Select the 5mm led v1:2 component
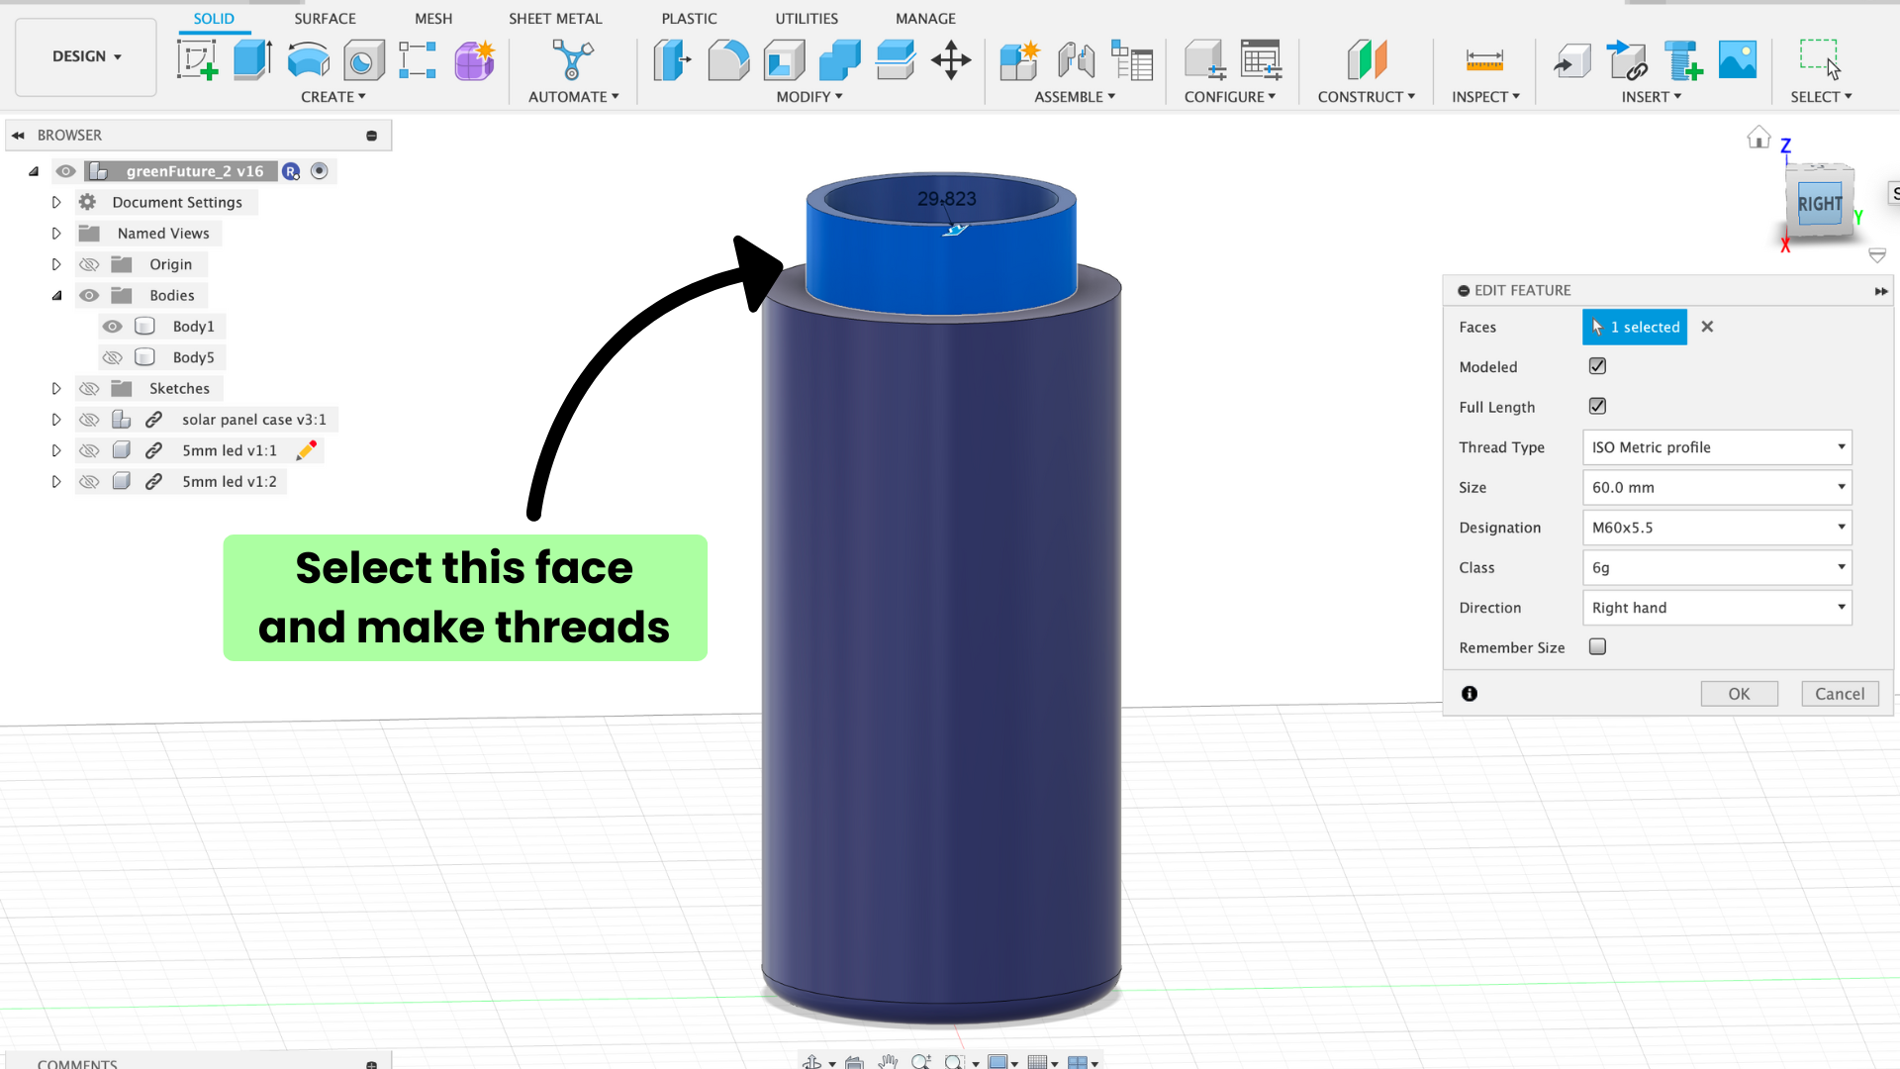Image resolution: width=1900 pixels, height=1069 pixels. click(230, 481)
